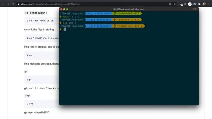Open the blue square extension icon
Image resolution: width=212 pixels, height=119 pixels.
click(194, 4)
